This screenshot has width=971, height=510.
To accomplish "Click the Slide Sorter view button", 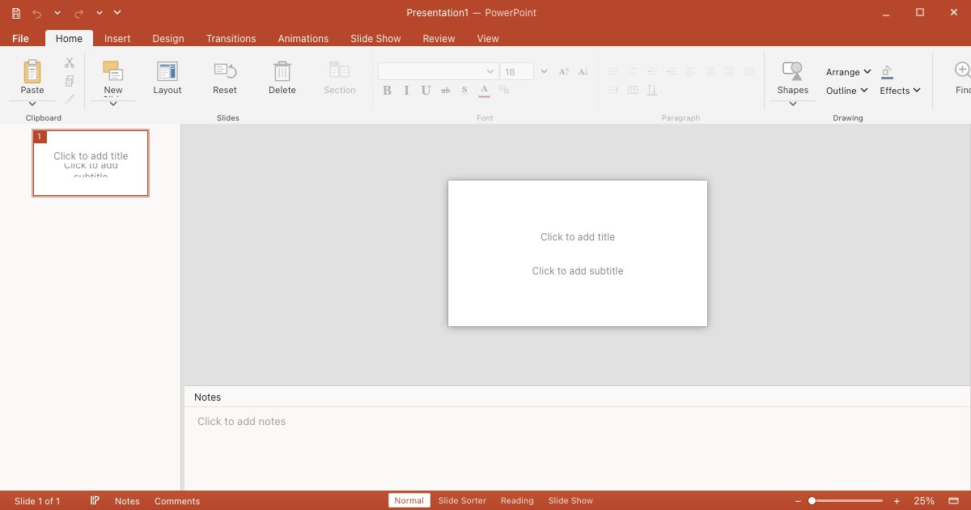I will 462,500.
